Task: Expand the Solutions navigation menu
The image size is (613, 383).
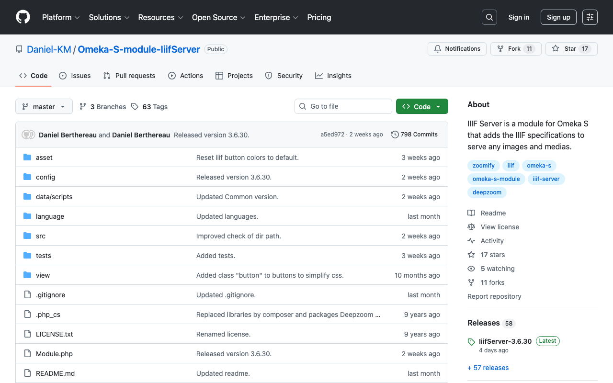Action: (109, 17)
